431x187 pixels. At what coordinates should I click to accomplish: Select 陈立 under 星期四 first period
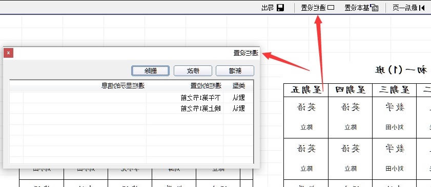pos(351,127)
